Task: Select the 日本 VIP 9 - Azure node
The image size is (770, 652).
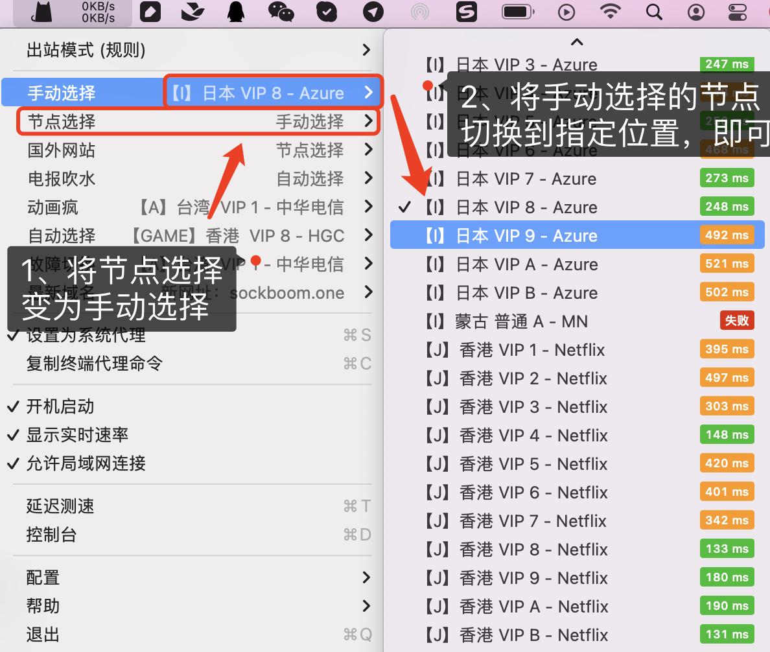Action: (x=551, y=235)
